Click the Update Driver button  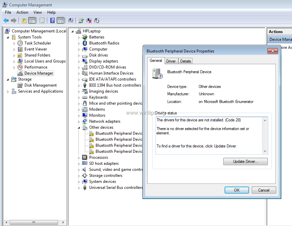pos(245,161)
